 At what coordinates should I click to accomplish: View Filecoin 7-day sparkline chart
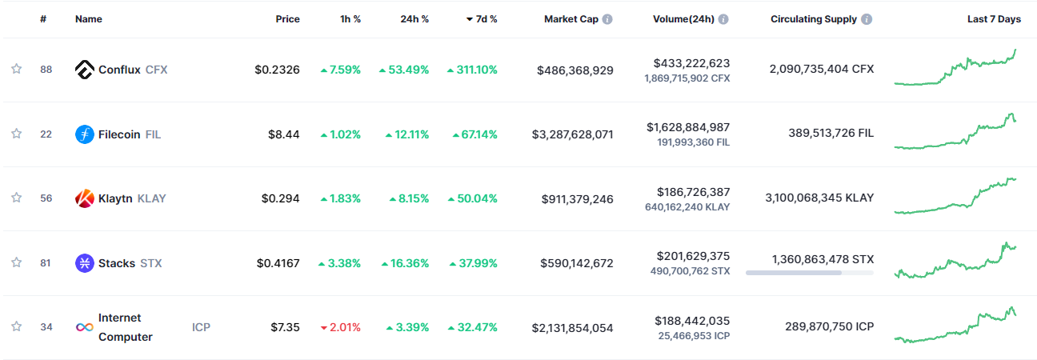pos(955,131)
